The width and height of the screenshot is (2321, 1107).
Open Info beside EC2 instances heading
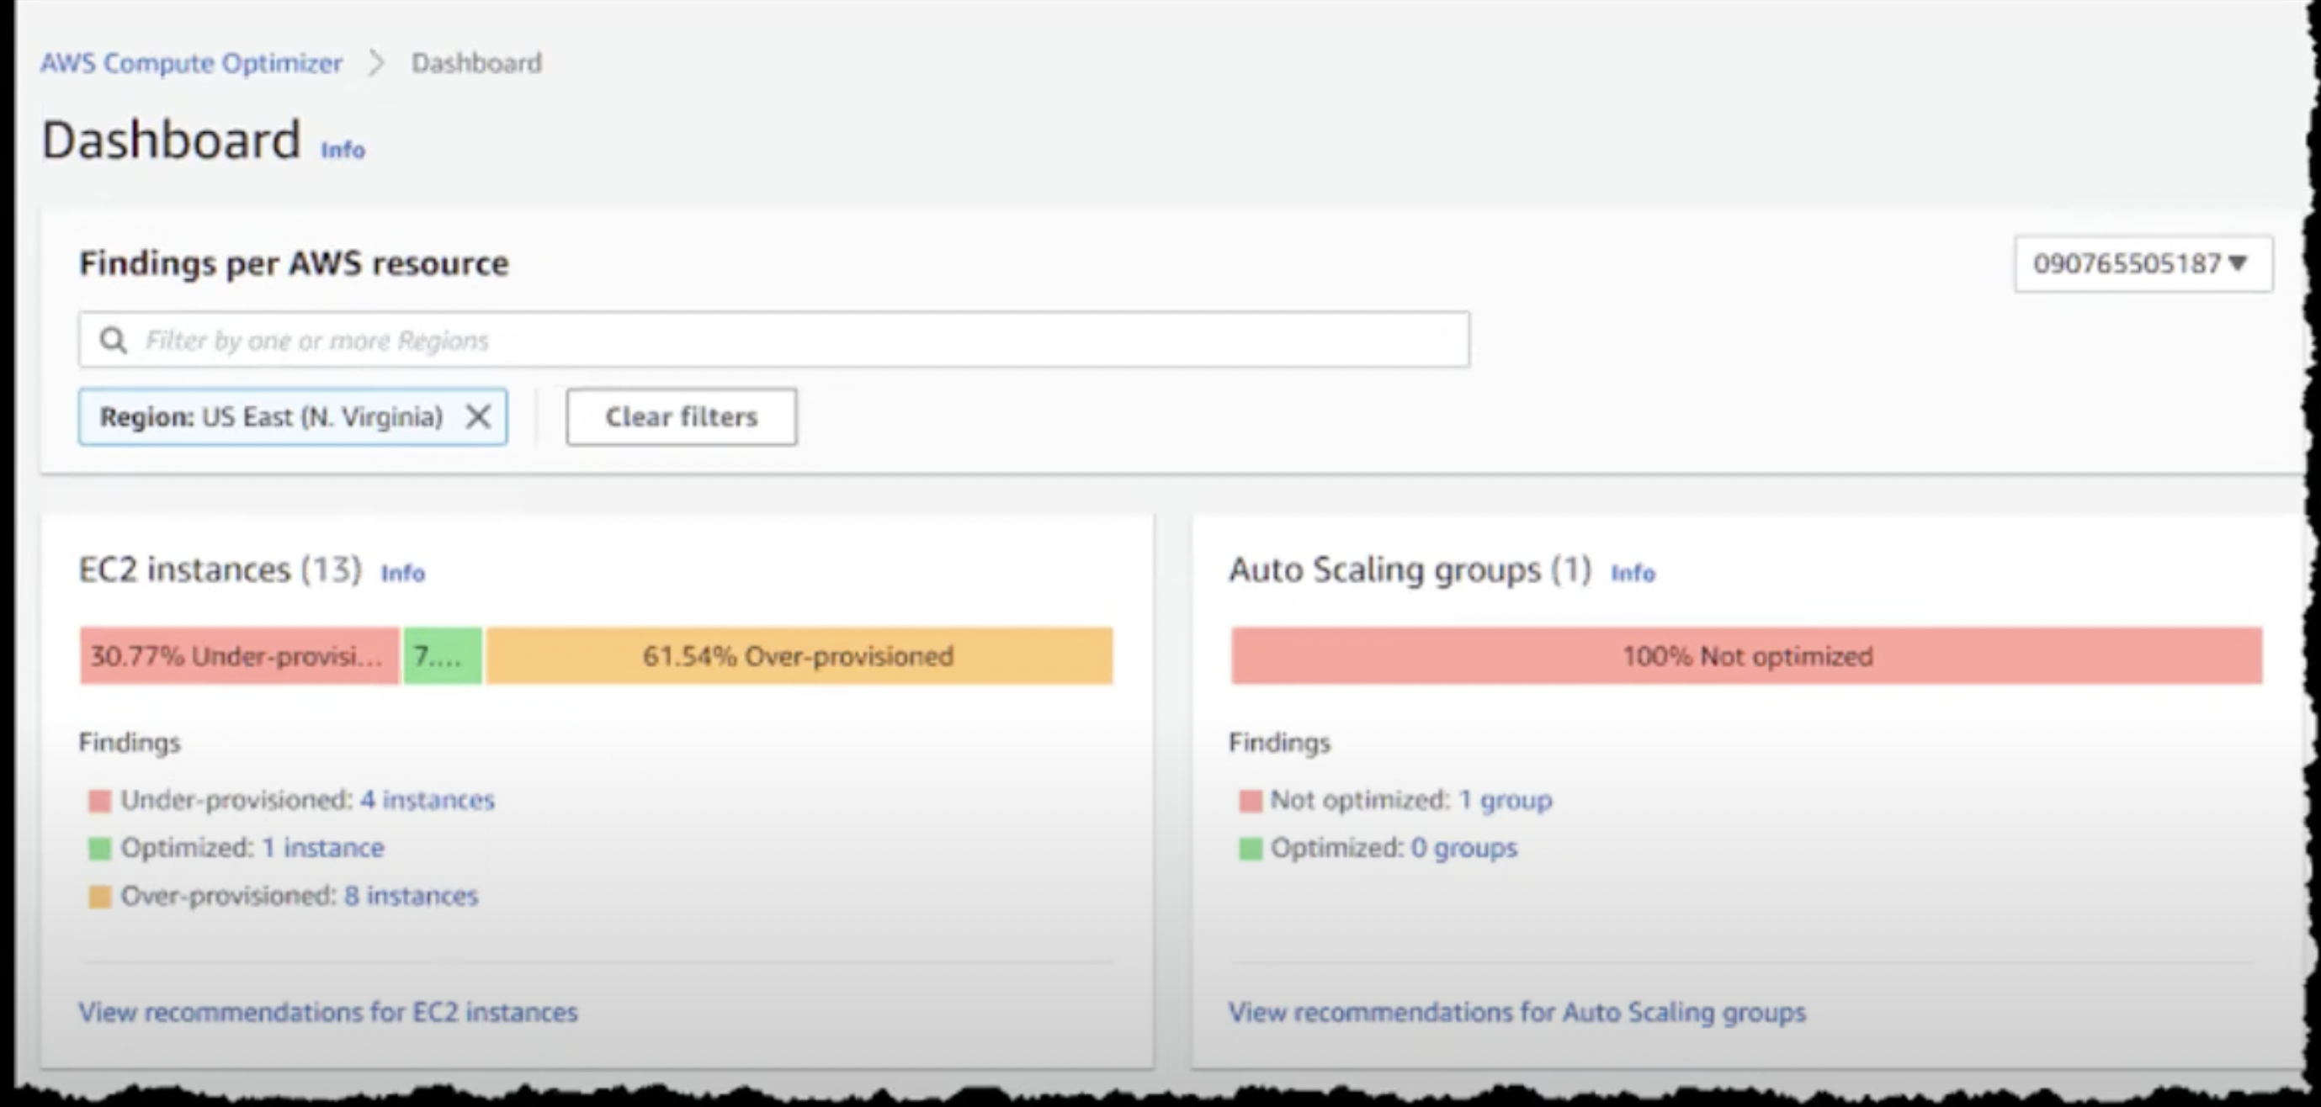pos(403,573)
